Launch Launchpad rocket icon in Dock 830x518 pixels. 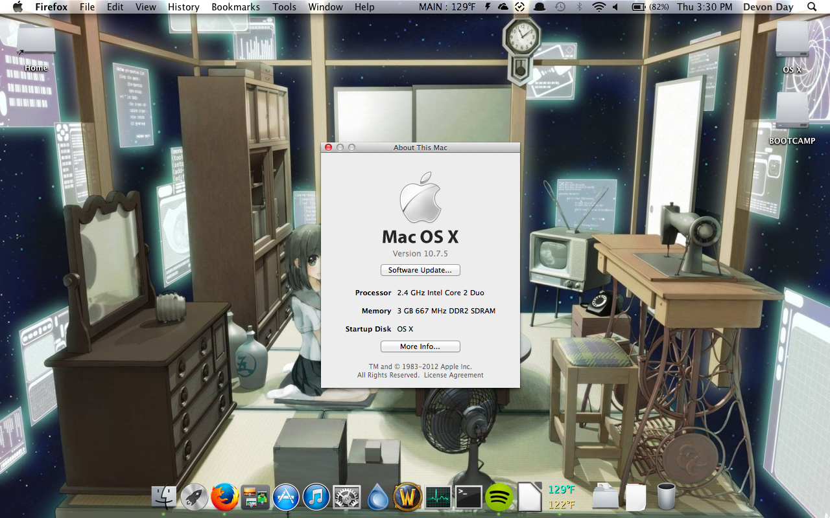[x=194, y=497]
